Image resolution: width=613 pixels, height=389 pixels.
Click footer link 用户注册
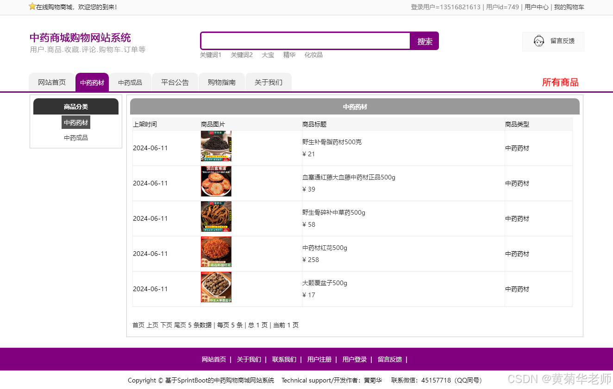[x=319, y=359]
